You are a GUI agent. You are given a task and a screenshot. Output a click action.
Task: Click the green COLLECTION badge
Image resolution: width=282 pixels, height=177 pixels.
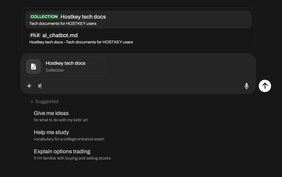point(44,17)
